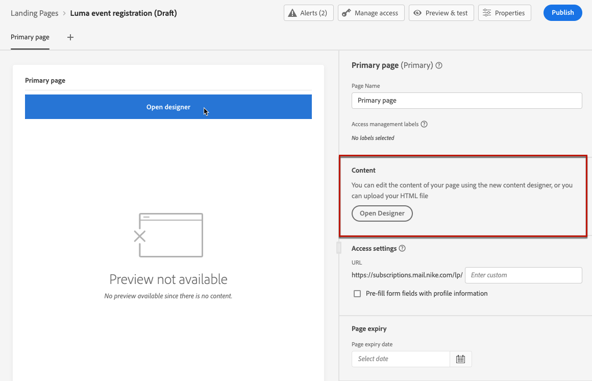Click the Alerts warning triangle icon

(x=292, y=13)
